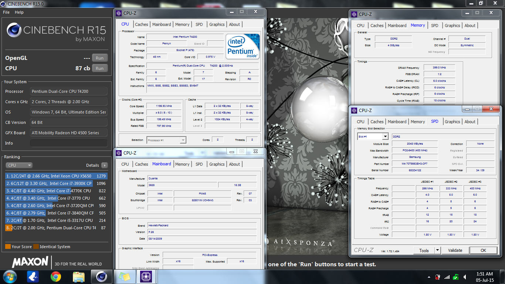The width and height of the screenshot is (505, 284).
Task: Click the Cinebench R15 sphere logo
Action: pyautogui.click(x=14, y=30)
